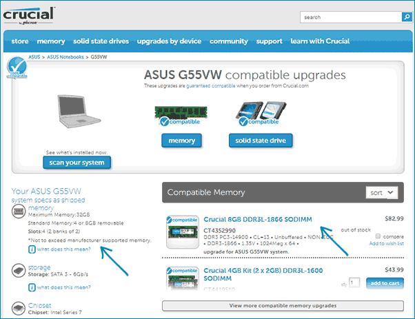The width and height of the screenshot is (415, 319).
Task: Click 'Storage: SATA 3 - 6Gb/s' text
Action: tap(58, 274)
